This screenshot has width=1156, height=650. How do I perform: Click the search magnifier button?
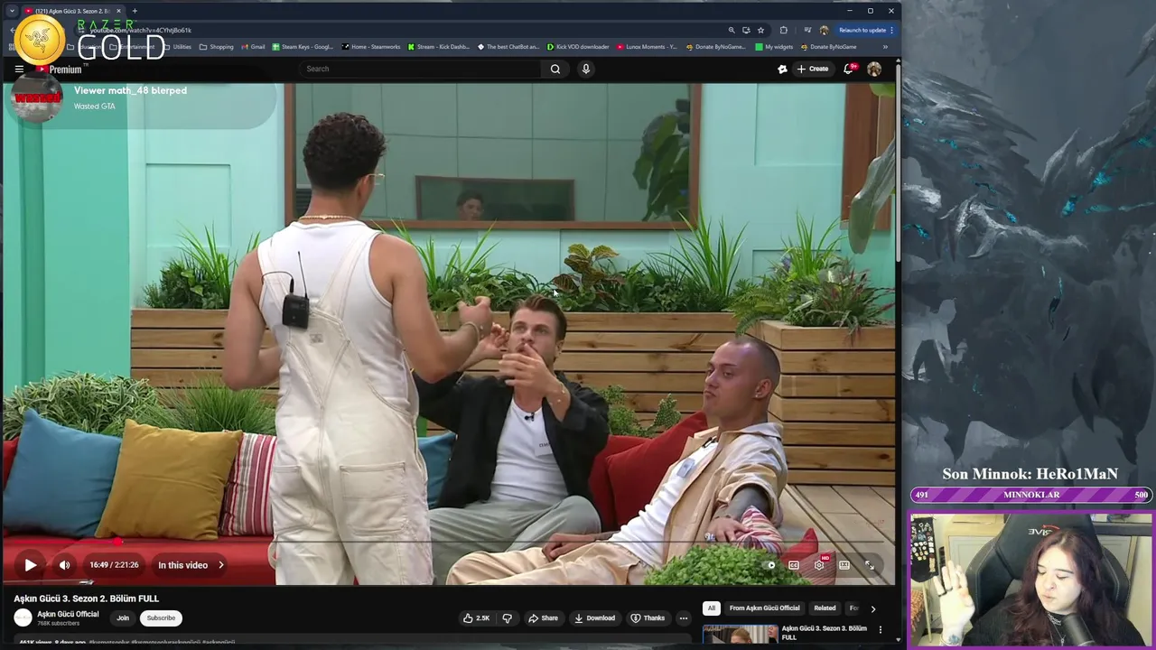pos(555,69)
